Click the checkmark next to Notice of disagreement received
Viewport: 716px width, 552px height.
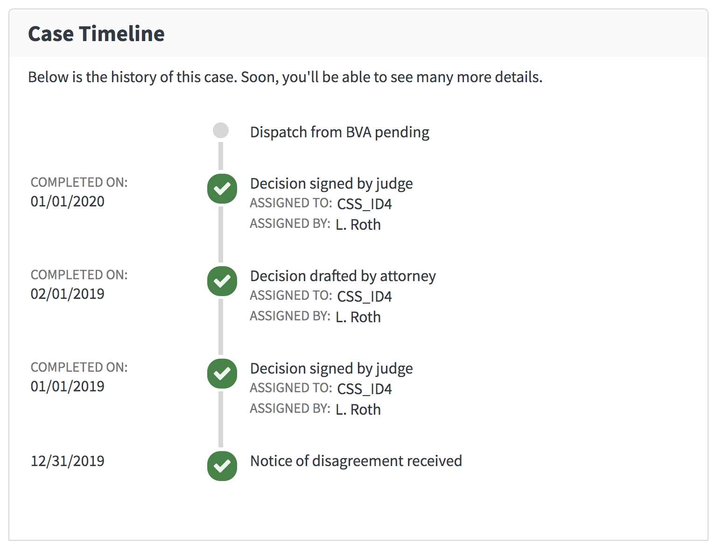pos(222,466)
